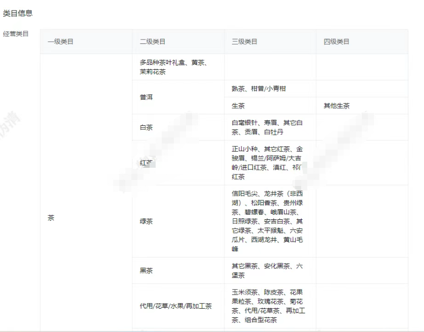
Task: Select the 经营类目 field label
Action: tap(16, 34)
